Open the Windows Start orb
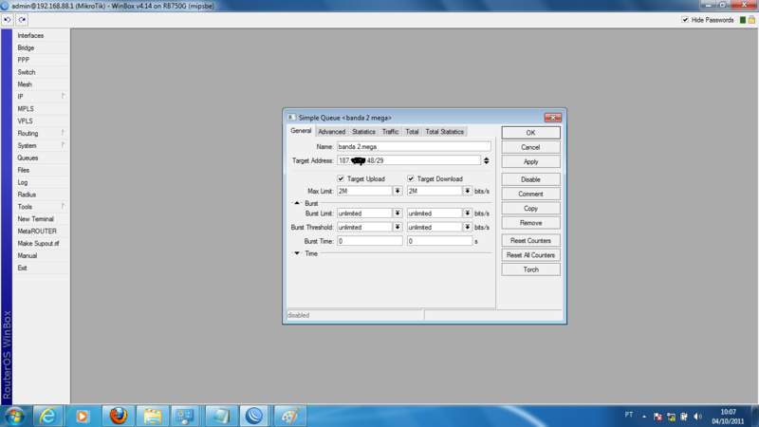Viewport: 759px width, 427px height. coord(15,416)
